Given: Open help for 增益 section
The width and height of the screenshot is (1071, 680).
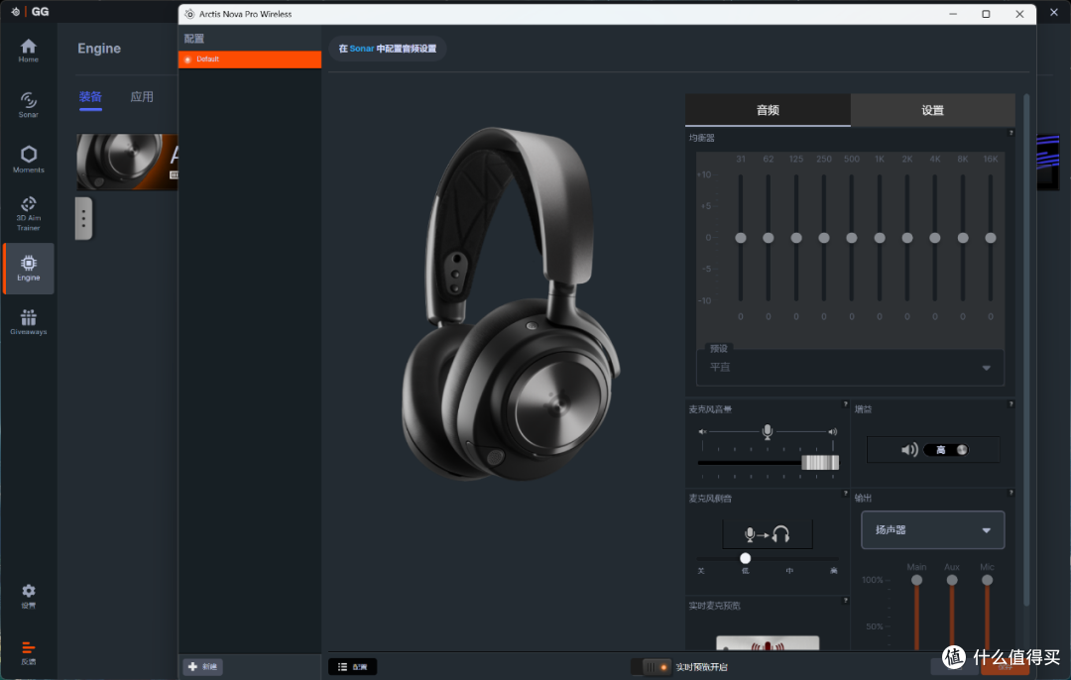Looking at the screenshot, I should (1011, 404).
